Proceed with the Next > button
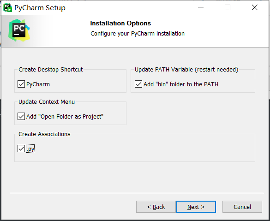The width and height of the screenshot is (270, 221). coord(196,207)
